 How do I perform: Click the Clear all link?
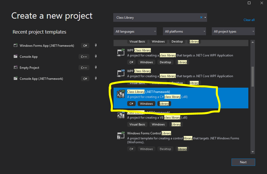tap(249, 20)
